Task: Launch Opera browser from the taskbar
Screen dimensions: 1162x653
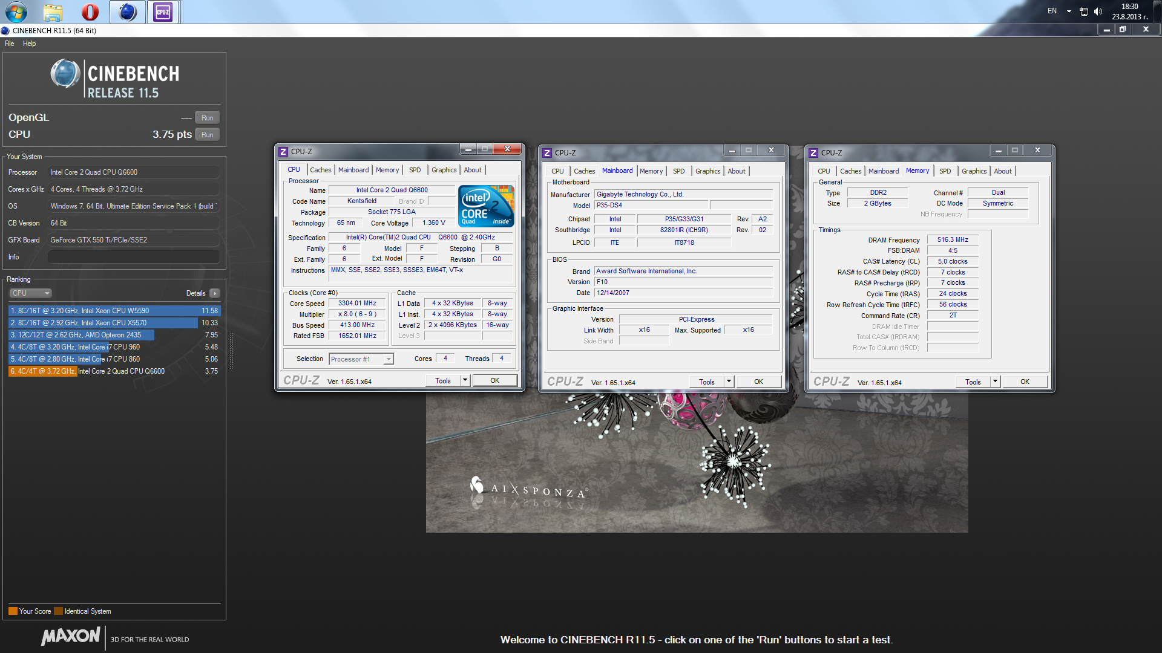Action: [90, 11]
